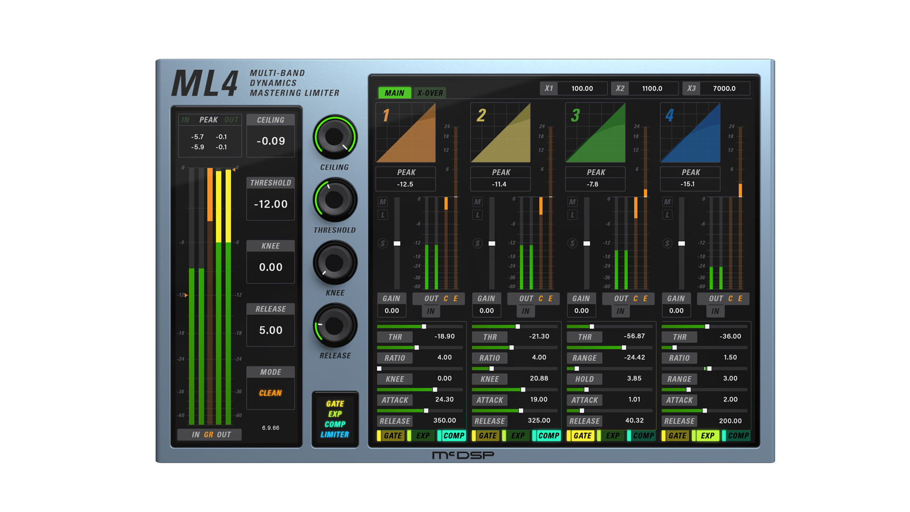Toggle the band 2 S solo button
910x512 pixels.
coord(478,243)
